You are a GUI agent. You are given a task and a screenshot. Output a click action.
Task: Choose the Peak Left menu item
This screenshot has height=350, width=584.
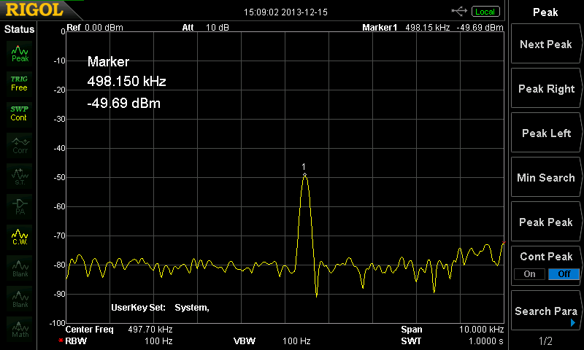tap(545, 133)
